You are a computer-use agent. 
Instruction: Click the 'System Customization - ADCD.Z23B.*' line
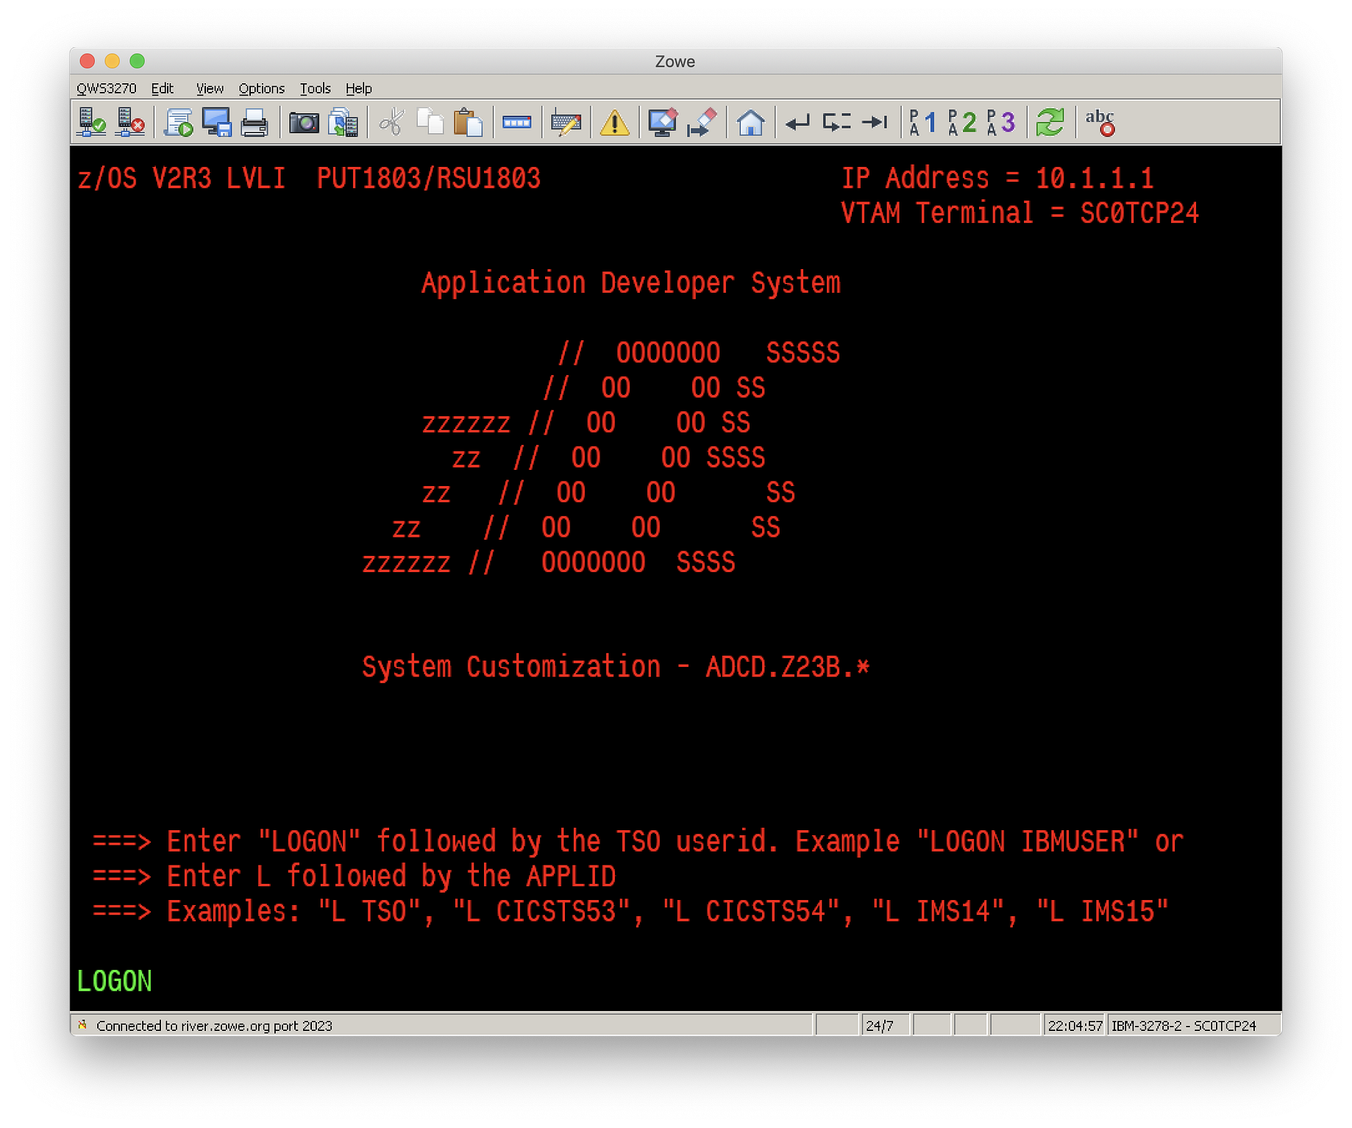click(x=616, y=667)
